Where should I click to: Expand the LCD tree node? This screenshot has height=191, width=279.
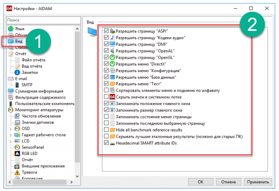coord(10,141)
